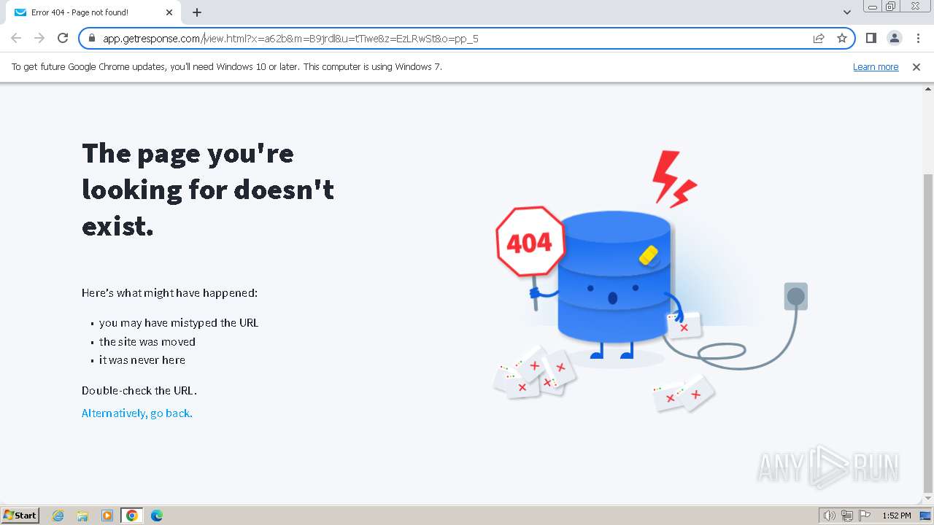The width and height of the screenshot is (934, 525).
Task: Open Microsoft Edge from taskbar
Action: 156,516
